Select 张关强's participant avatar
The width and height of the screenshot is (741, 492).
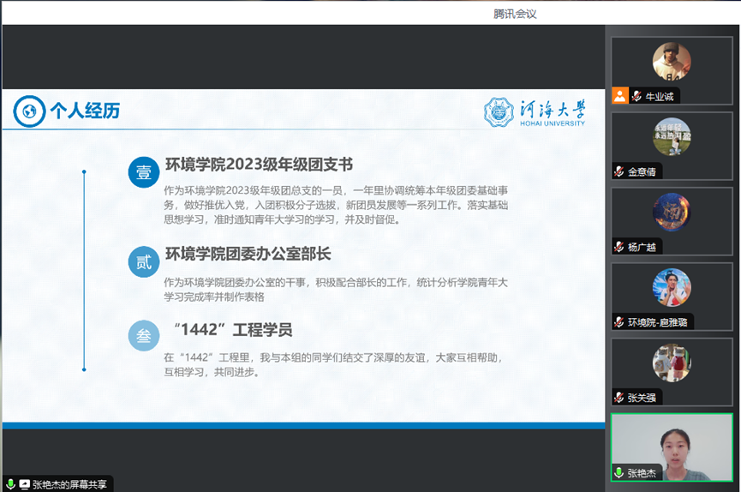[672, 363]
